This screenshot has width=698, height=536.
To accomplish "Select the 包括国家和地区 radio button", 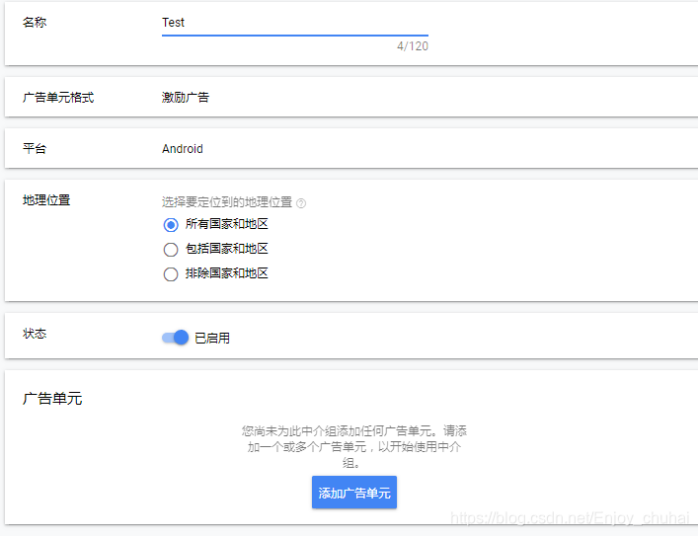I will (x=171, y=250).
